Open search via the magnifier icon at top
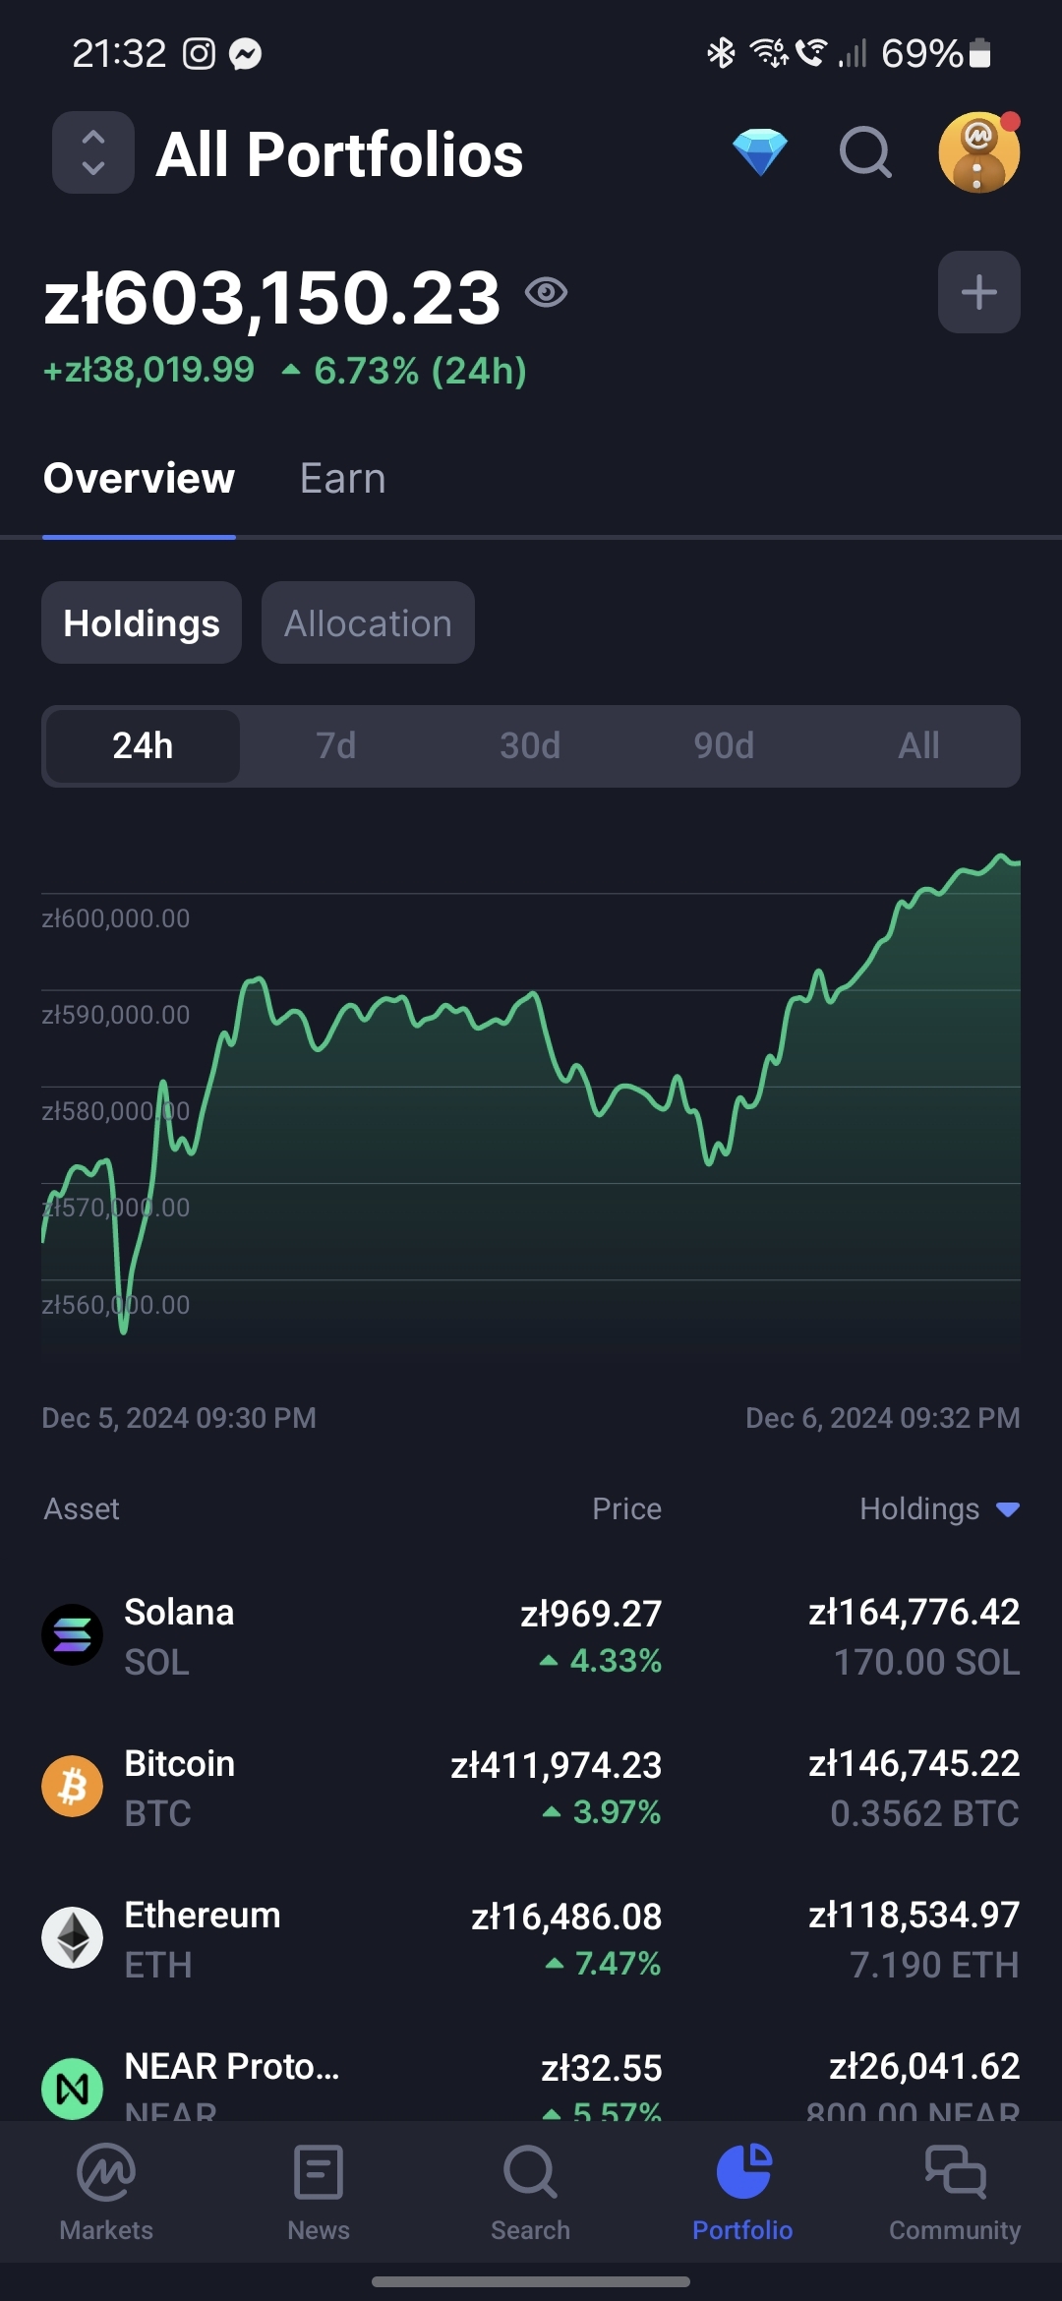 coord(865,153)
